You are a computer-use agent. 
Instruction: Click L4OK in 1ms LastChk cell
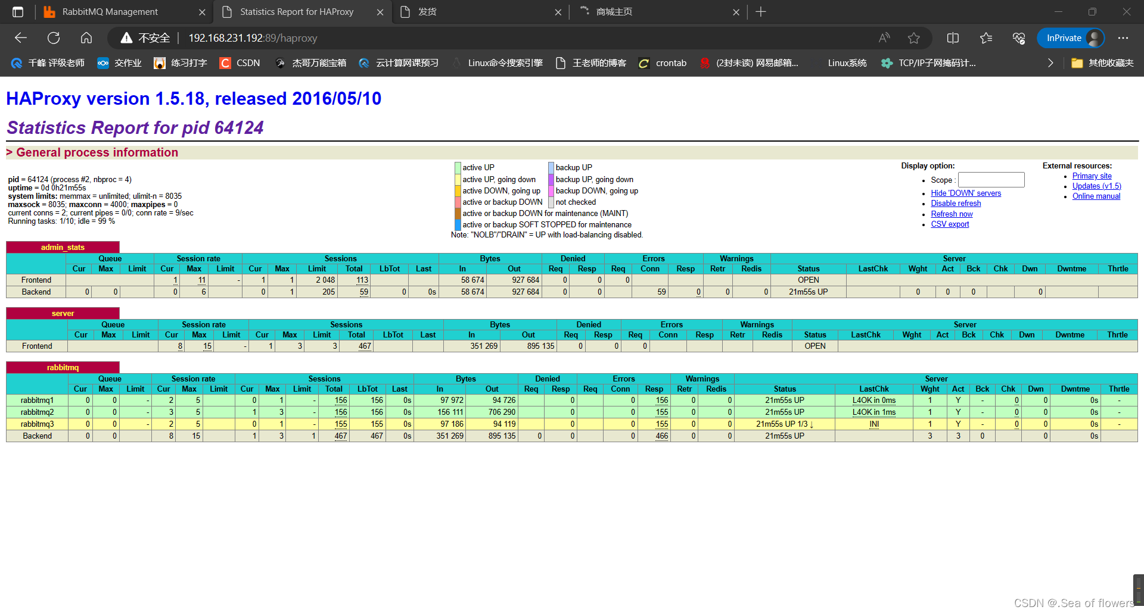(x=873, y=412)
